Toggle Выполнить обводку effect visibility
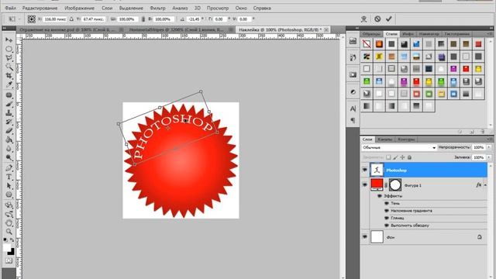 [x=387, y=226]
